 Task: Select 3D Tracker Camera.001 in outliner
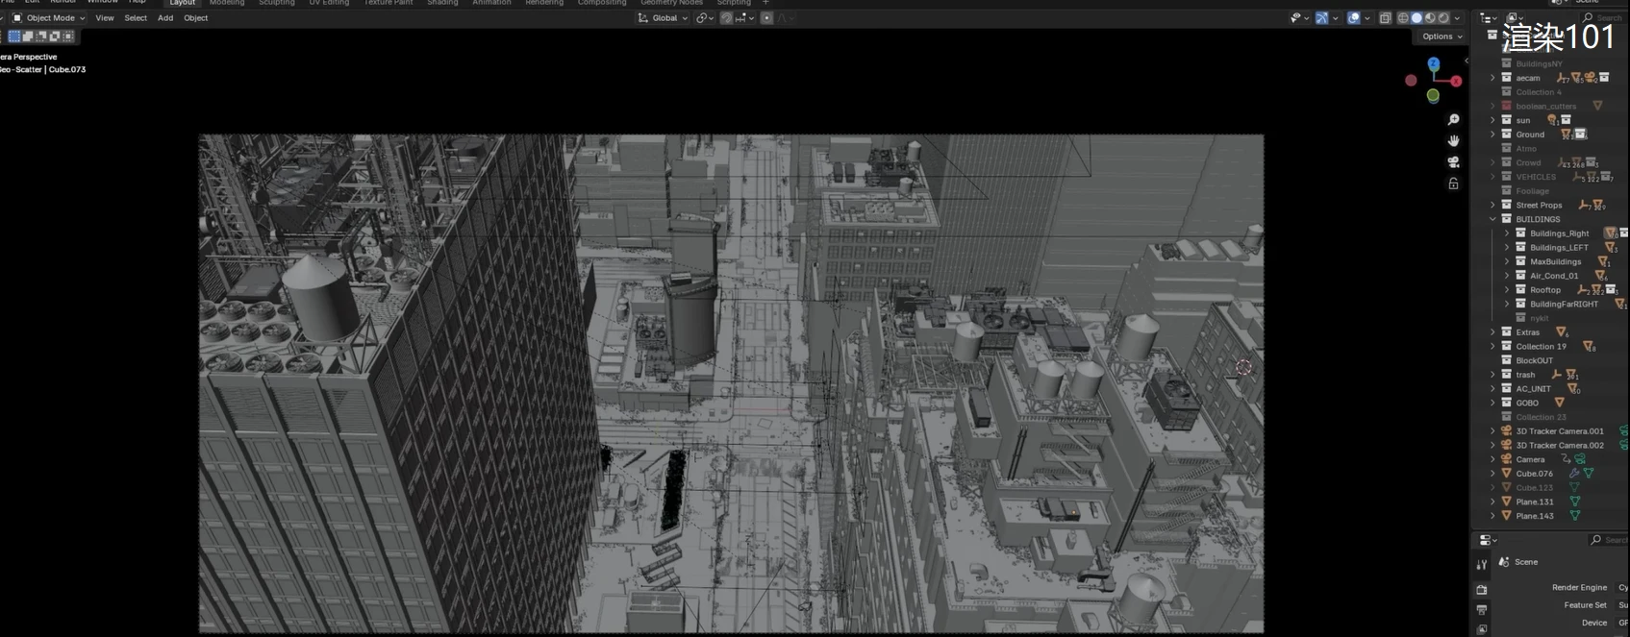coord(1558,431)
